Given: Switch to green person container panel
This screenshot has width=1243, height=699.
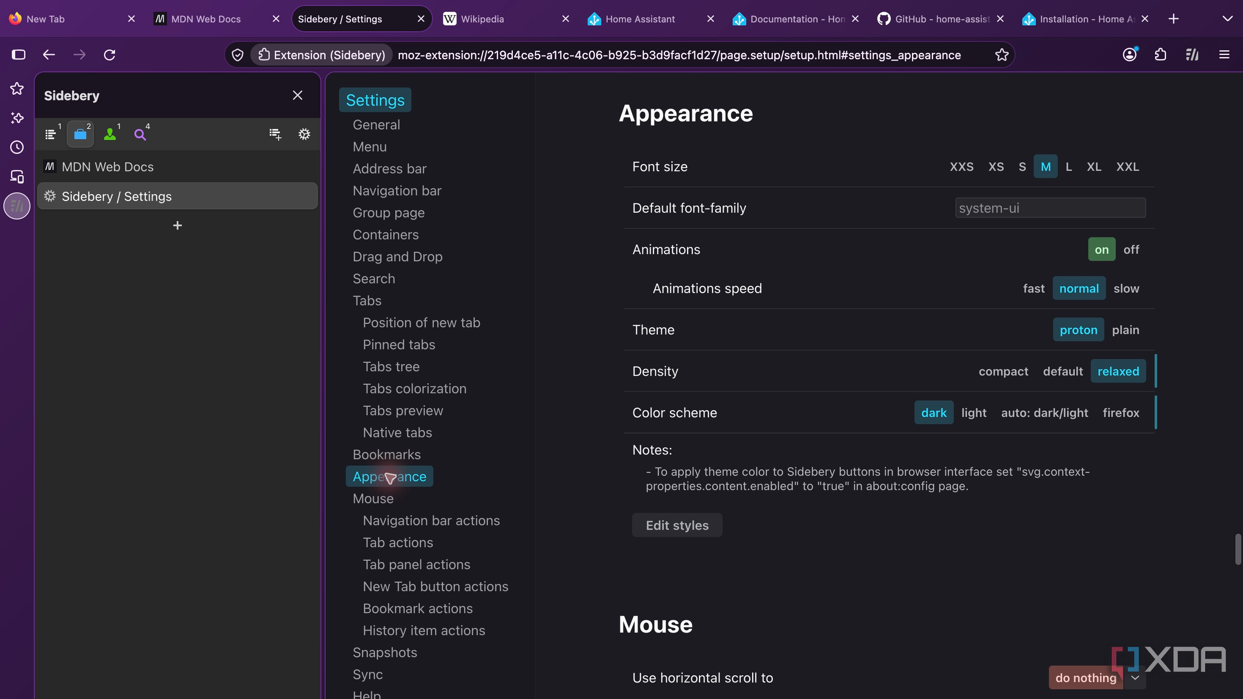Looking at the screenshot, I should [110, 134].
